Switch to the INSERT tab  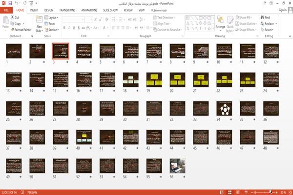34,10
